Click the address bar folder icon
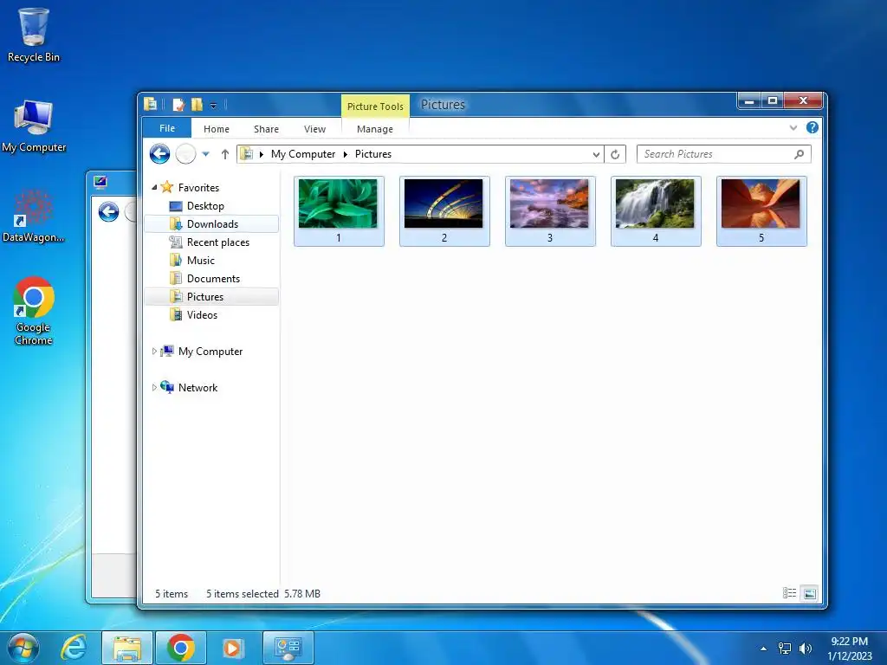The width and height of the screenshot is (887, 665). [247, 154]
